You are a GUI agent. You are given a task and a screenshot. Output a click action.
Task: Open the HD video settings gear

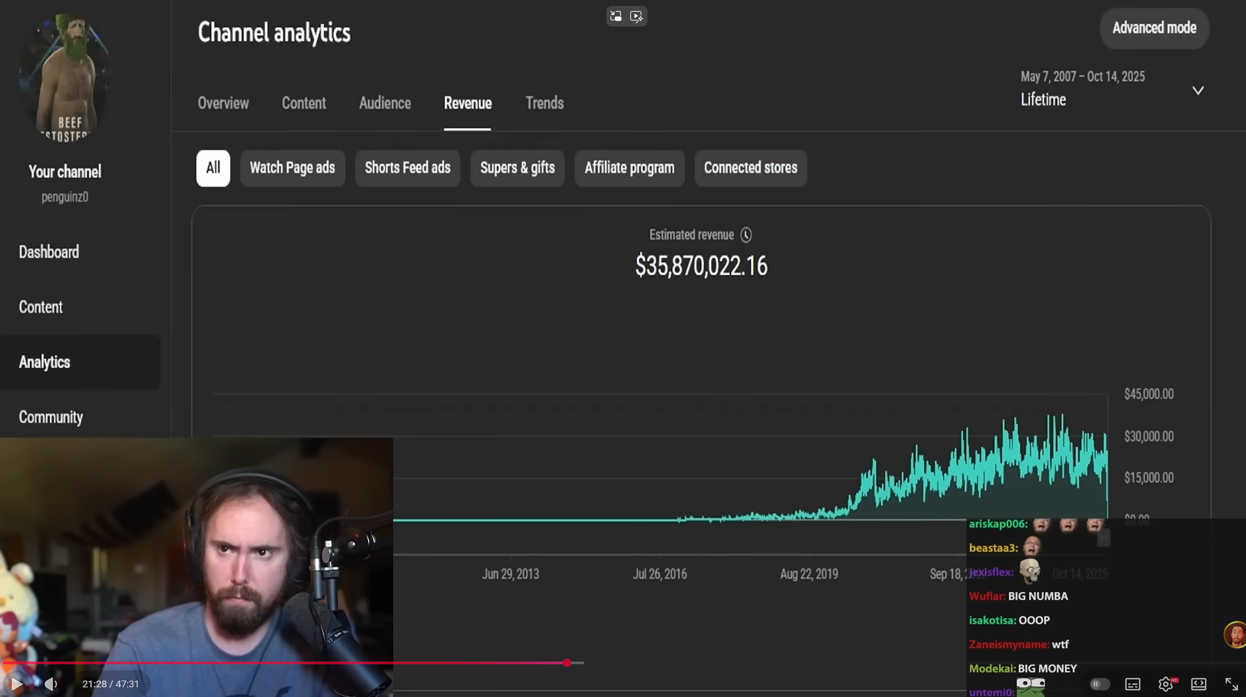pyautogui.click(x=1166, y=684)
